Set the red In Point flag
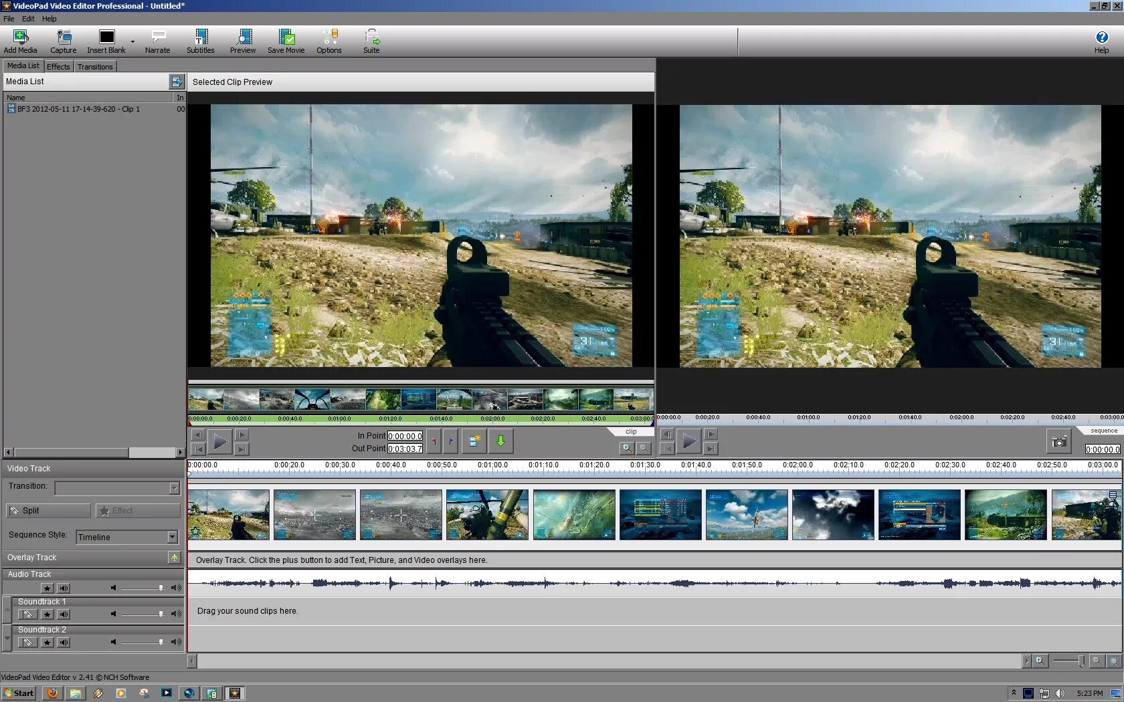Screen dimensions: 1124x702 point(434,441)
